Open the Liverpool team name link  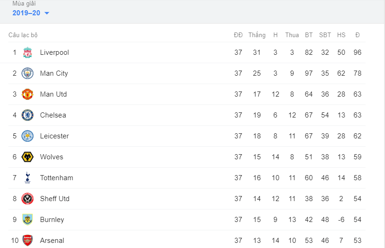54,52
